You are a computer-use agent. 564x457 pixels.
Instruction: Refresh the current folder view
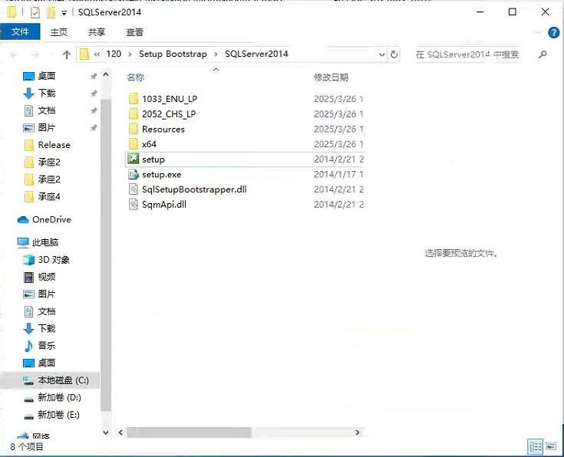coord(394,54)
